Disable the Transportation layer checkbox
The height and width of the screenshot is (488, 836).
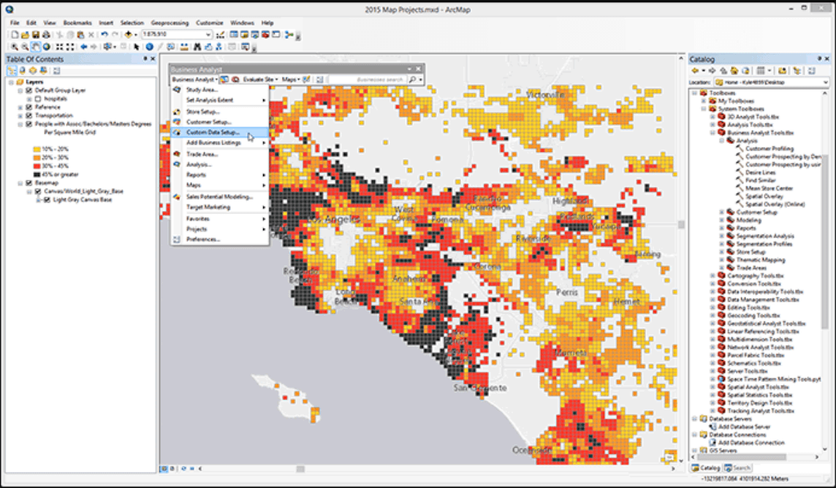tap(27, 115)
